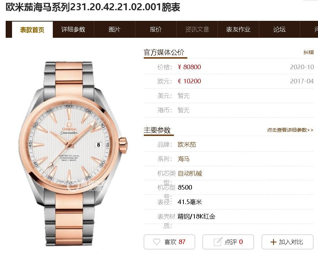318x256 pixels.
Task: Open the 图片 tab
Action: pos(115,30)
